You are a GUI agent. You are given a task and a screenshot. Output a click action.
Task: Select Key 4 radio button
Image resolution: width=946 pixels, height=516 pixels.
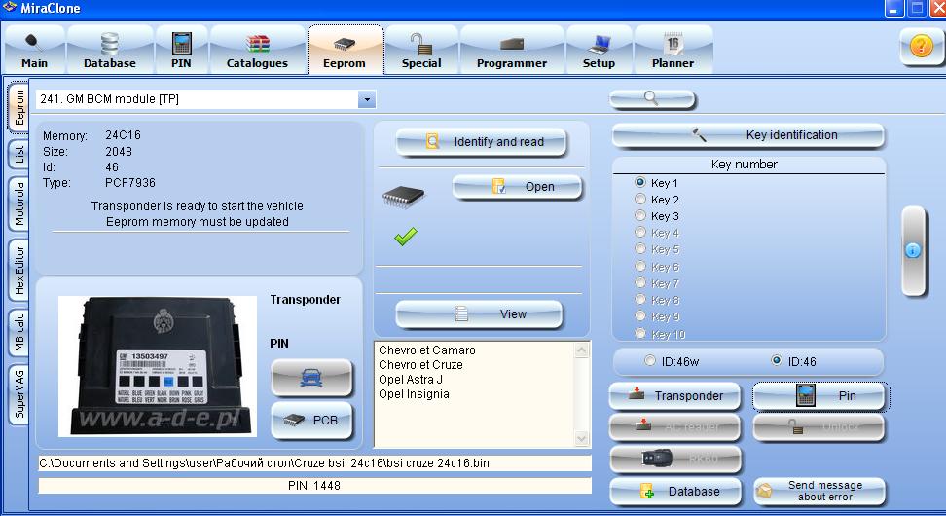(x=640, y=233)
